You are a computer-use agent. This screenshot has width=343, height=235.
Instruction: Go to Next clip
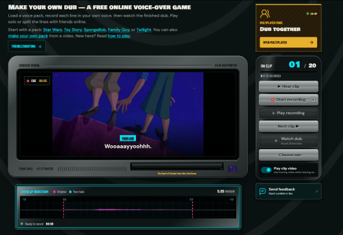[288, 126]
